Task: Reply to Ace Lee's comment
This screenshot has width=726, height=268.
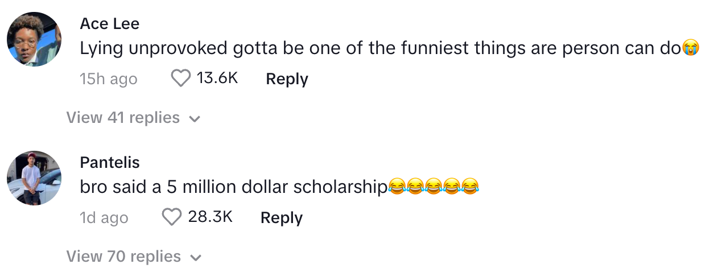Action: coord(287,79)
